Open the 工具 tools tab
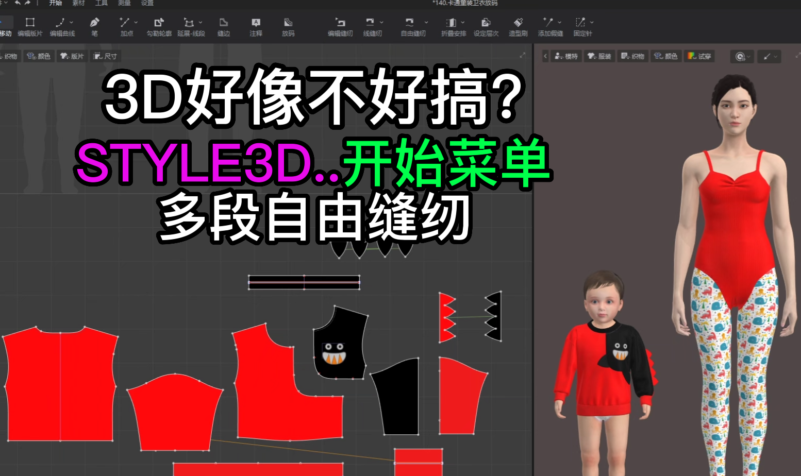Image resolution: width=801 pixels, height=476 pixels. pyautogui.click(x=102, y=3)
